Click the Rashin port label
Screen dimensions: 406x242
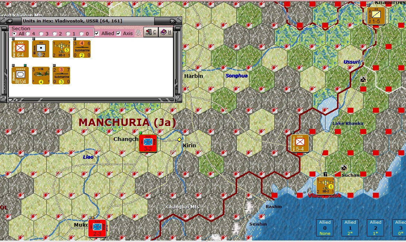click(x=274, y=207)
